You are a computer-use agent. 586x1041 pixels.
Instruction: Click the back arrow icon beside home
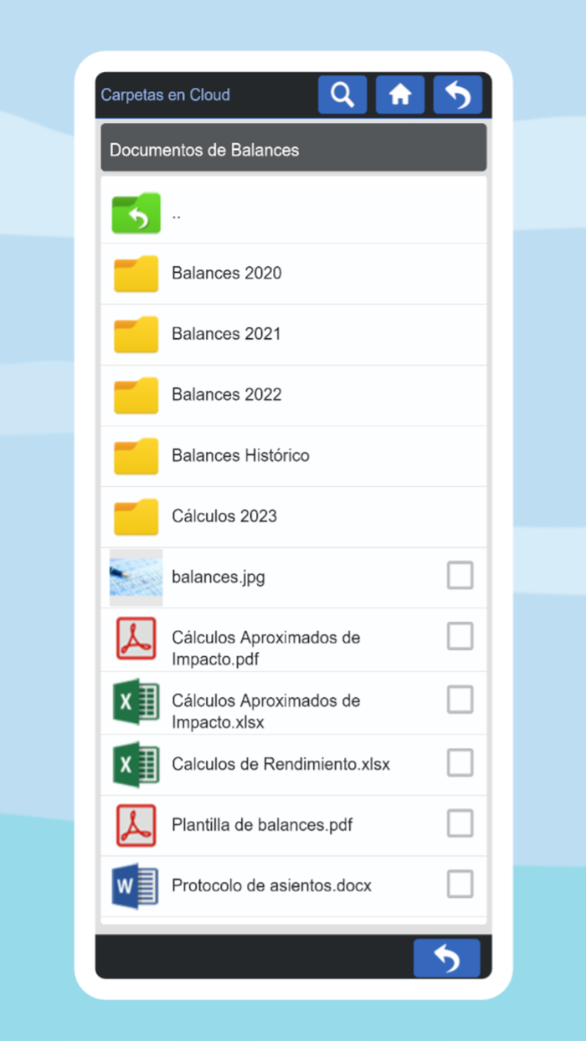pyautogui.click(x=457, y=95)
